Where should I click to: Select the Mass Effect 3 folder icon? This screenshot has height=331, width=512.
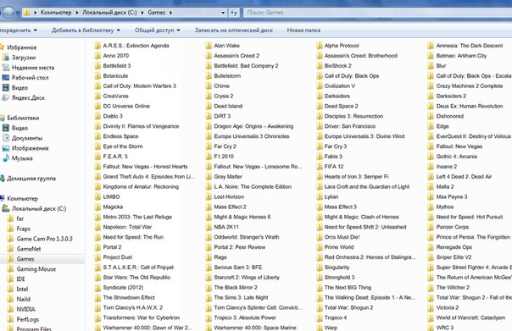tap(320, 207)
